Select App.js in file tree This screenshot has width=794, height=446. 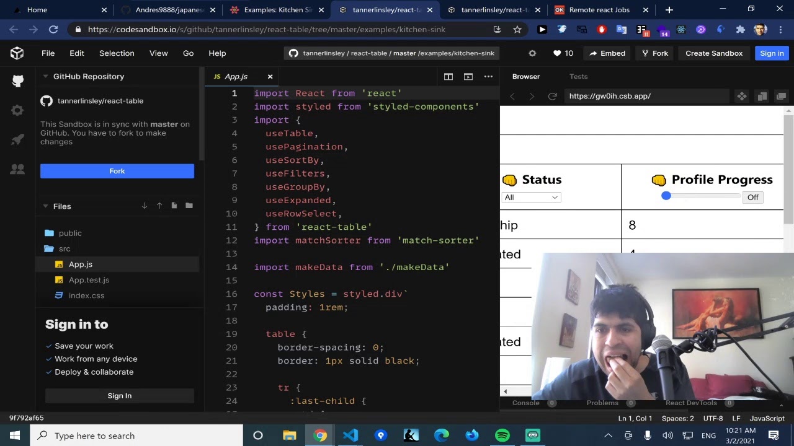coord(118,265)
